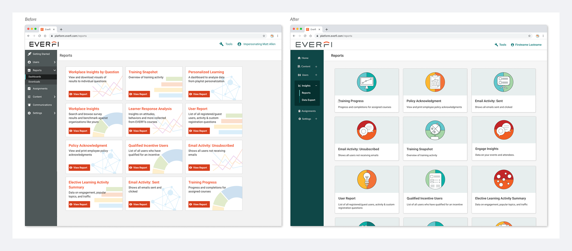The image size is (572, 251).
Task: Click EVERFI logo in Before window
Action: [x=44, y=44]
